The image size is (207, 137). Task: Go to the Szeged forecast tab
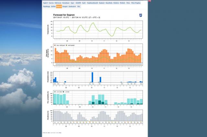click(x=65, y=6)
